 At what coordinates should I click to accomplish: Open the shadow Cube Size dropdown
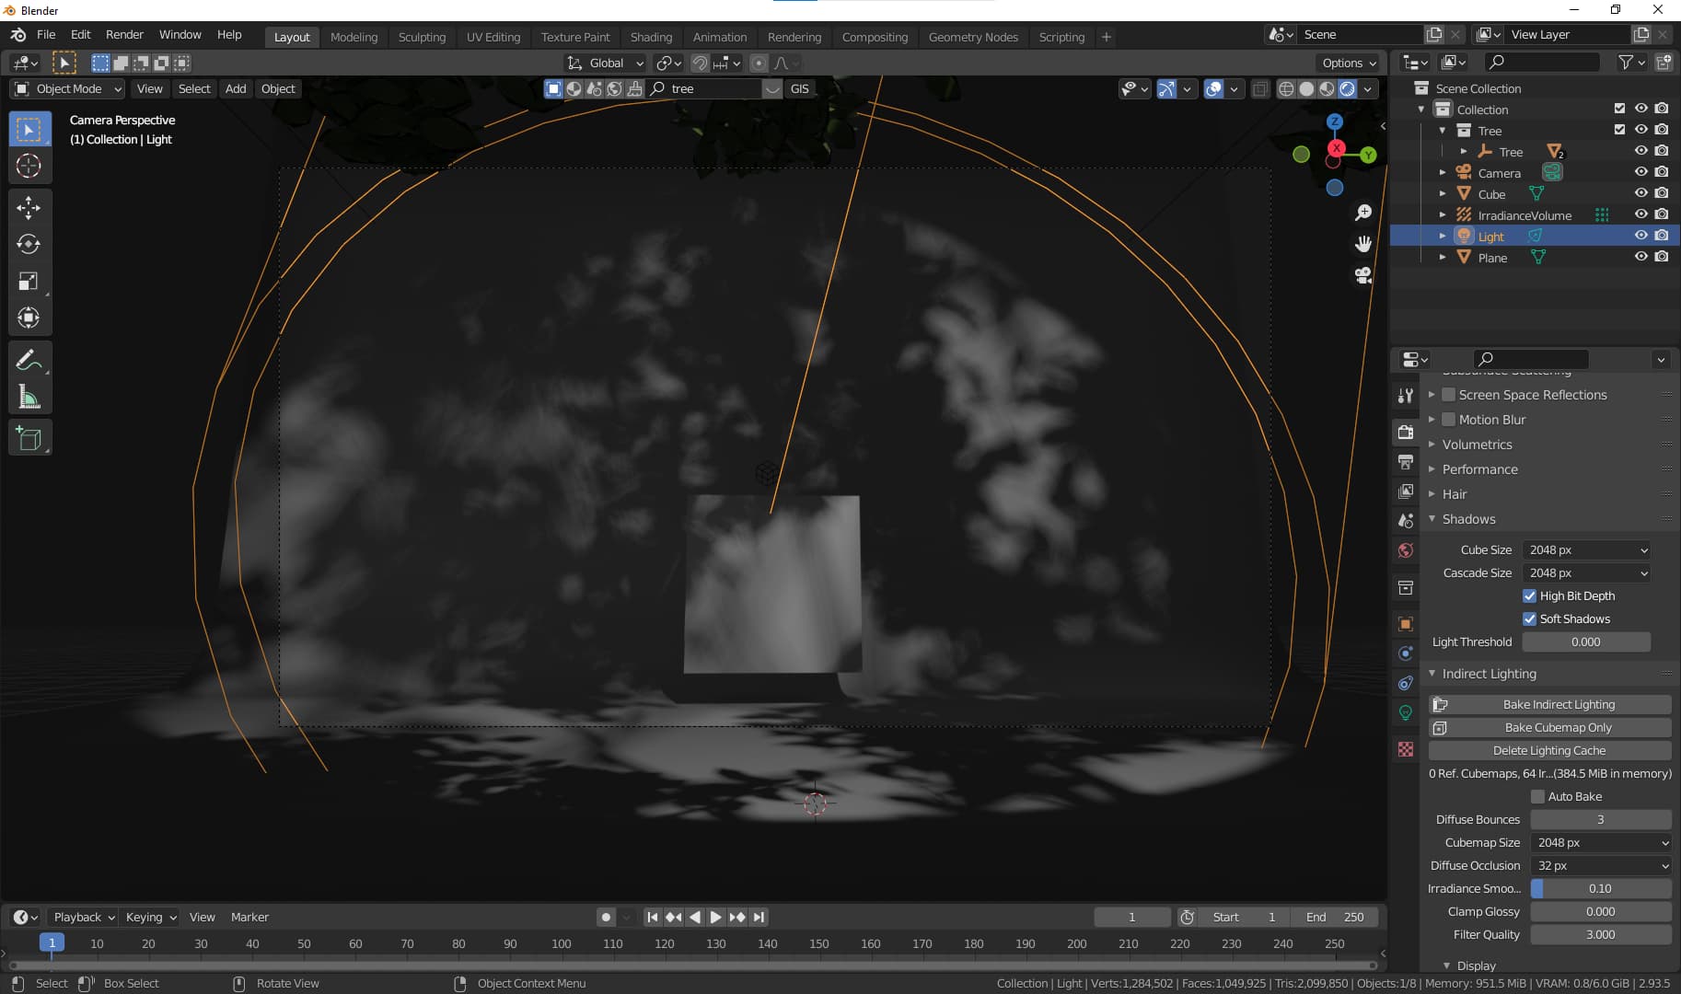coord(1587,549)
